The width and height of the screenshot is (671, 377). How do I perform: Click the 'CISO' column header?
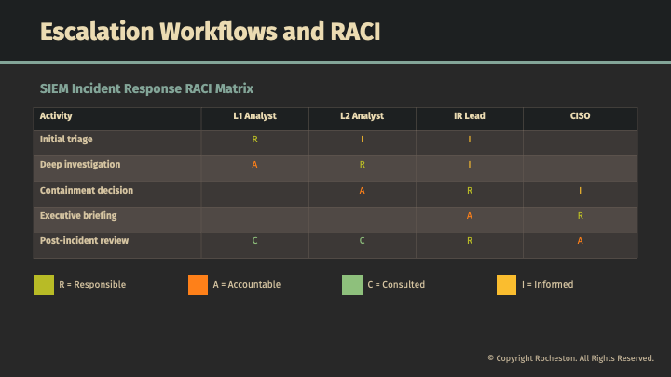[580, 116]
